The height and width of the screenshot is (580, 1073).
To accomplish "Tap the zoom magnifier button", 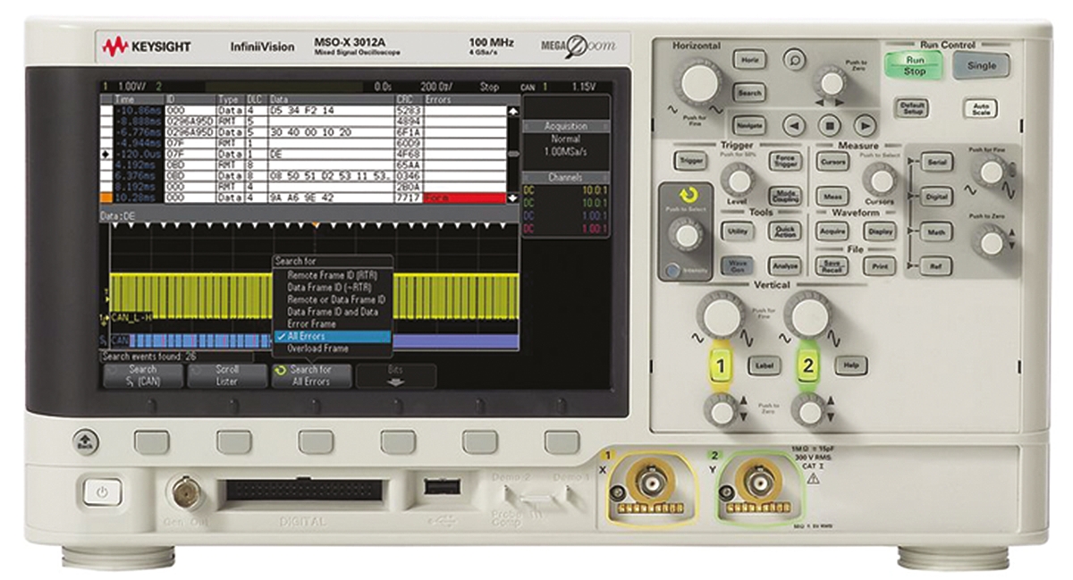I will click(x=794, y=60).
